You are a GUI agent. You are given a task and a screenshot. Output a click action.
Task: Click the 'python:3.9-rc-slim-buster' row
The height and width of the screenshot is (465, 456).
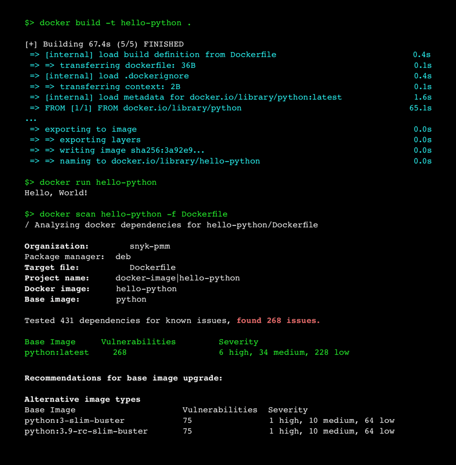coord(210,431)
